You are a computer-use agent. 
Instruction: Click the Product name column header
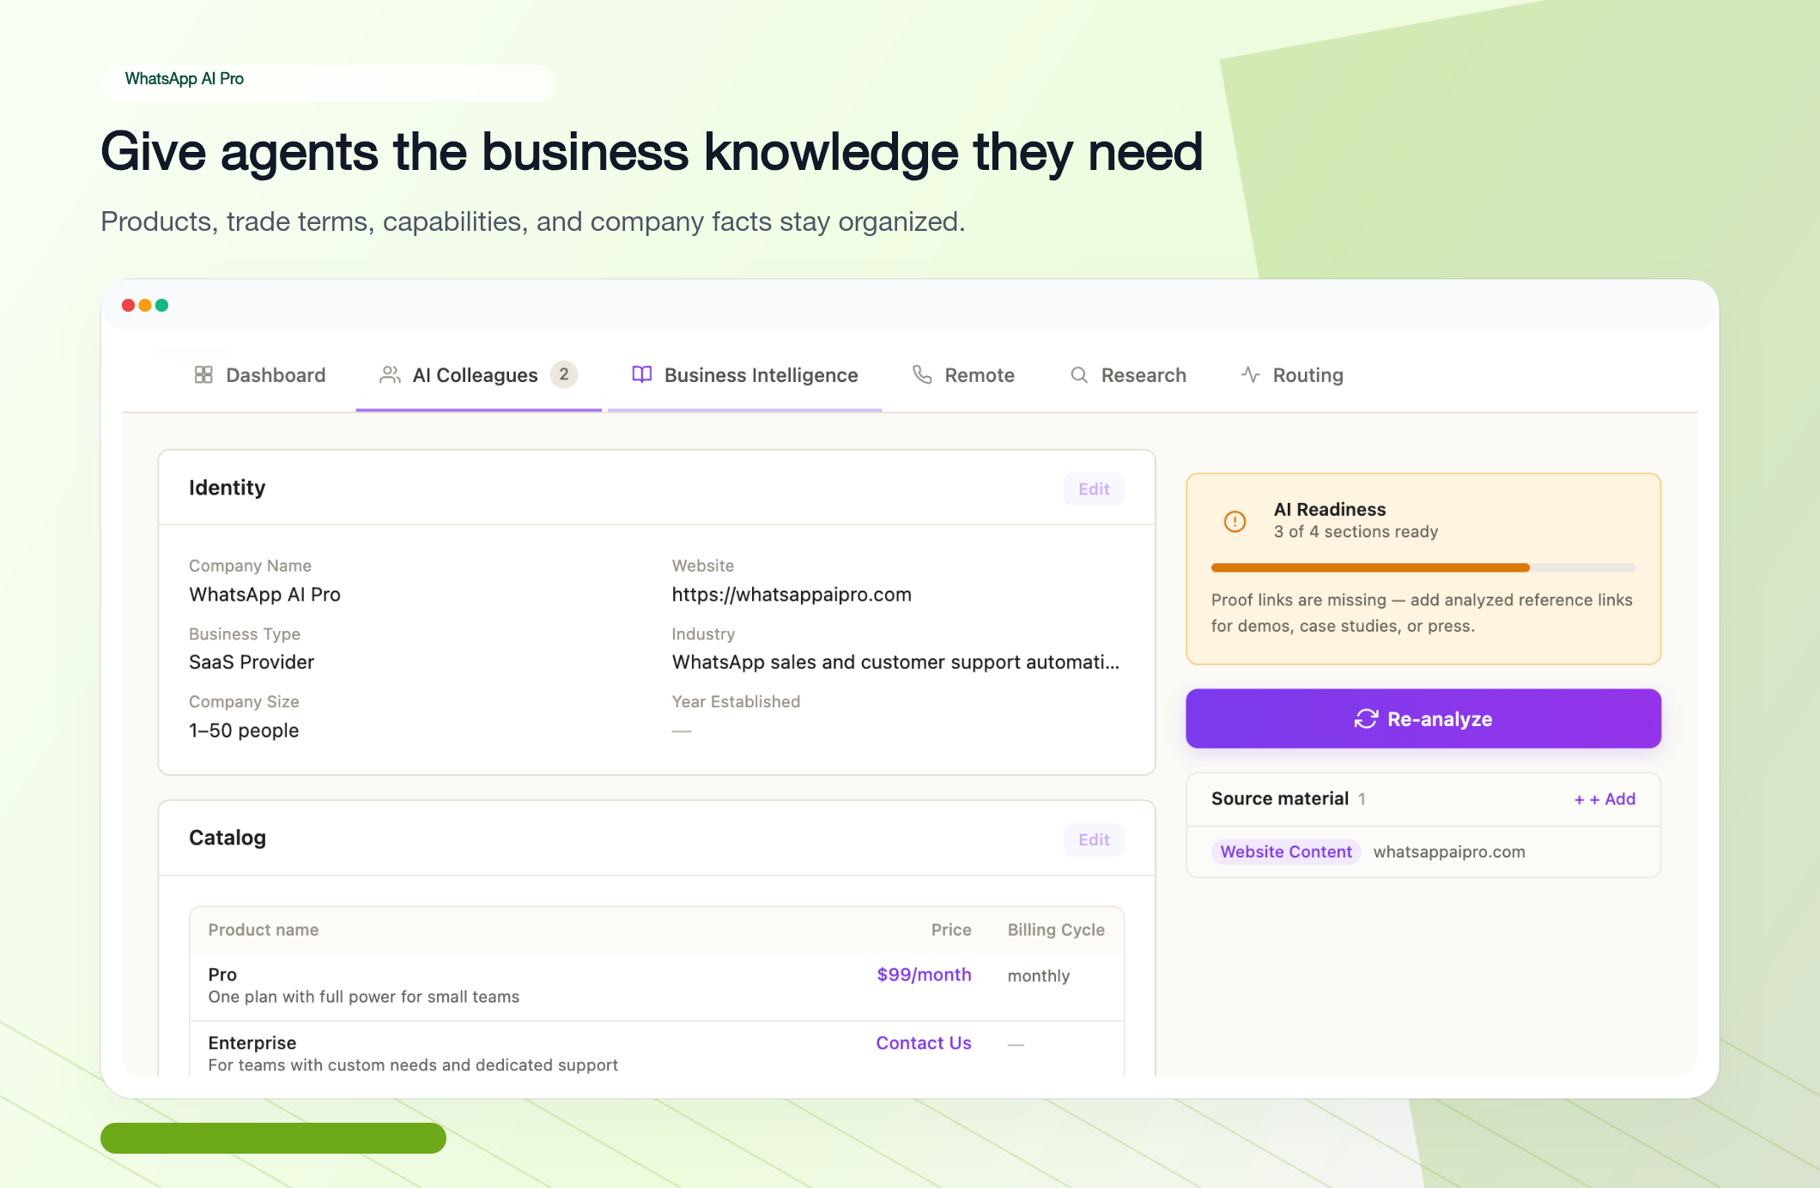(264, 930)
